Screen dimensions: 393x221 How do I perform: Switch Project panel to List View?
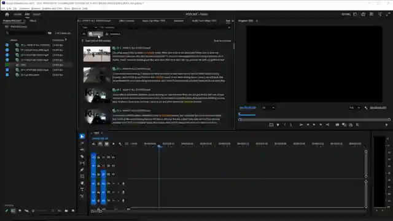click(13, 211)
